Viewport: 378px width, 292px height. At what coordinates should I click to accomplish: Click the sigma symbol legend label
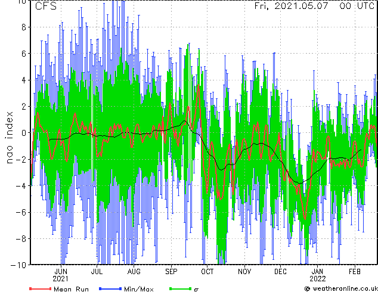(196, 290)
